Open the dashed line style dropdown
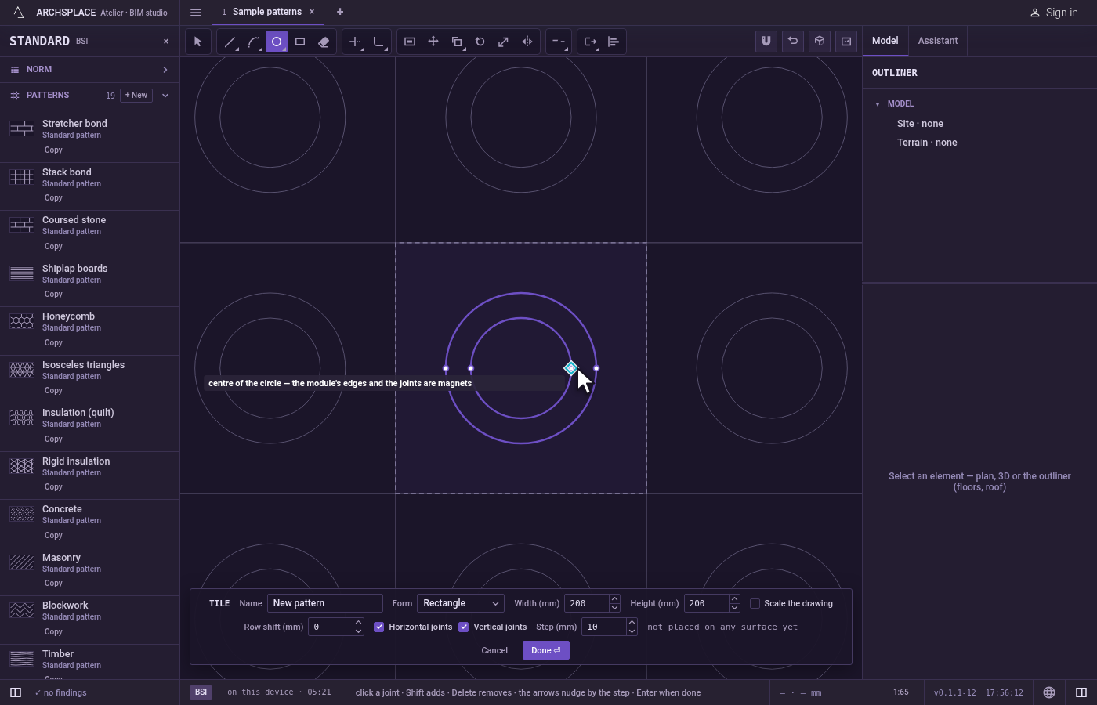The height and width of the screenshot is (705, 1097). pyautogui.click(x=559, y=42)
